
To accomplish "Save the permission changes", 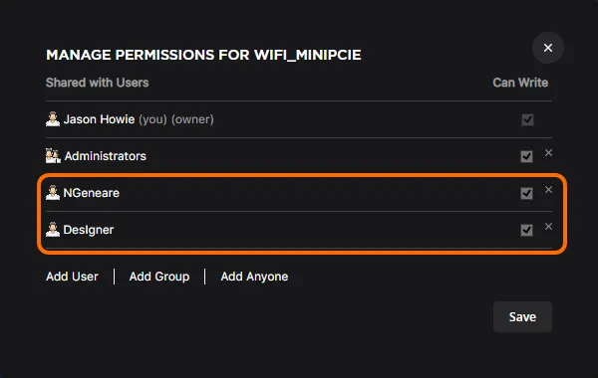I will tap(522, 316).
